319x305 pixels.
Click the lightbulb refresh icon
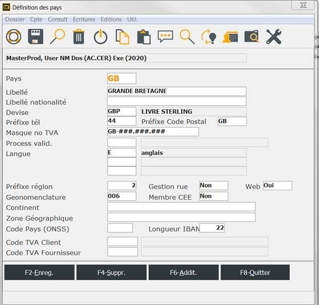[209, 37]
